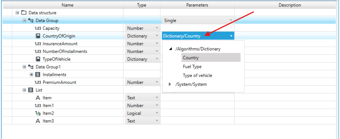The image size is (340, 139).
Task: Click the logical icon beside Item2
Action: (38, 113)
